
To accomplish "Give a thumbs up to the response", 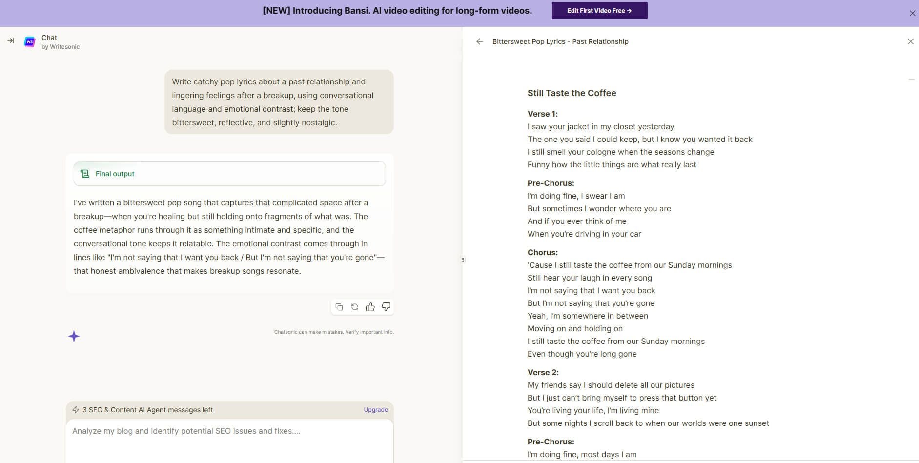I will click(370, 307).
